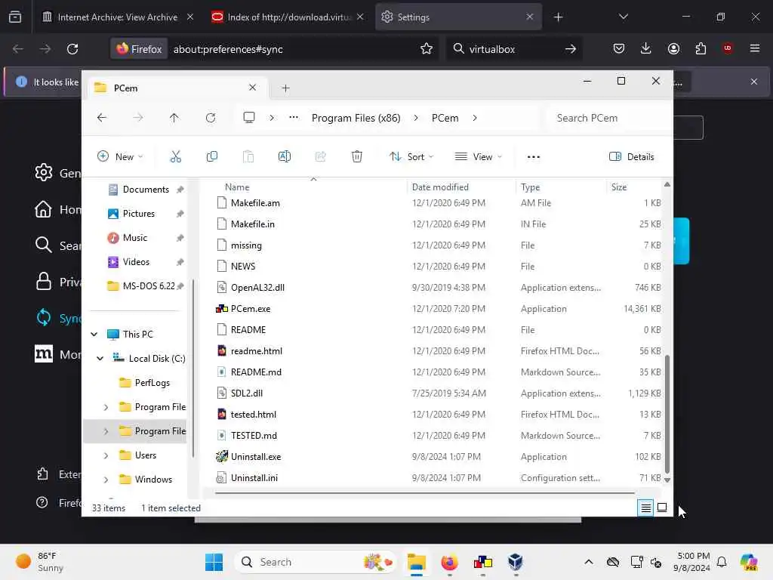The image size is (773, 580).
Task: Click the Delete trash icon in Explorer
Action: pos(357,157)
